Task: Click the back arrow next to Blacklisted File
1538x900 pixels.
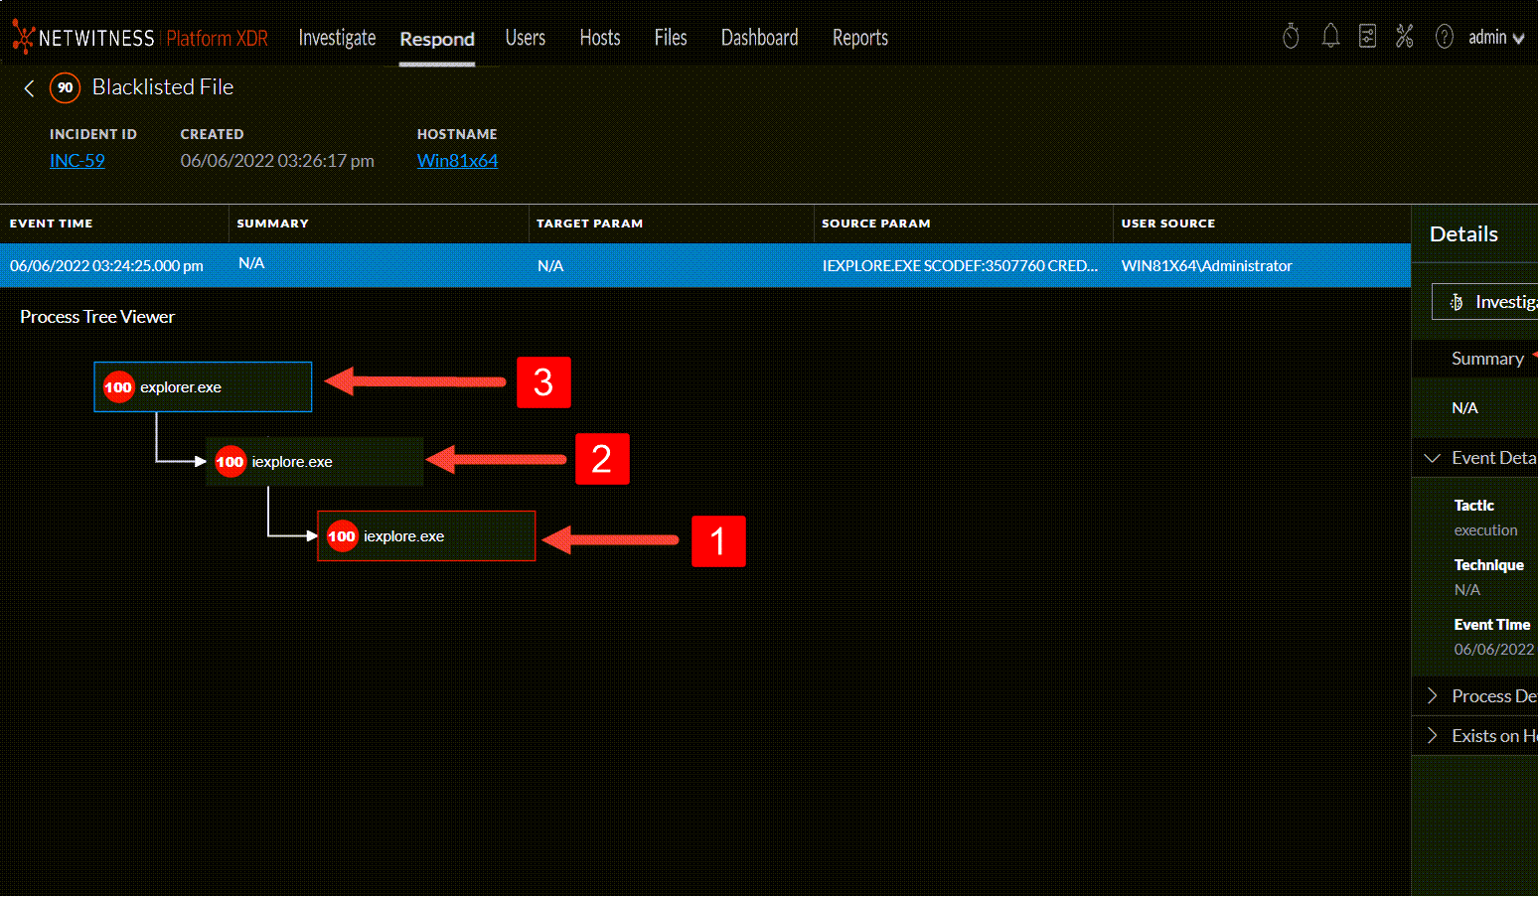Action: 29,87
